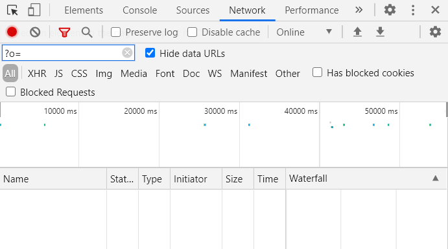448x249 pixels.
Task: Expand more tabs double chevron
Action: tap(359, 10)
